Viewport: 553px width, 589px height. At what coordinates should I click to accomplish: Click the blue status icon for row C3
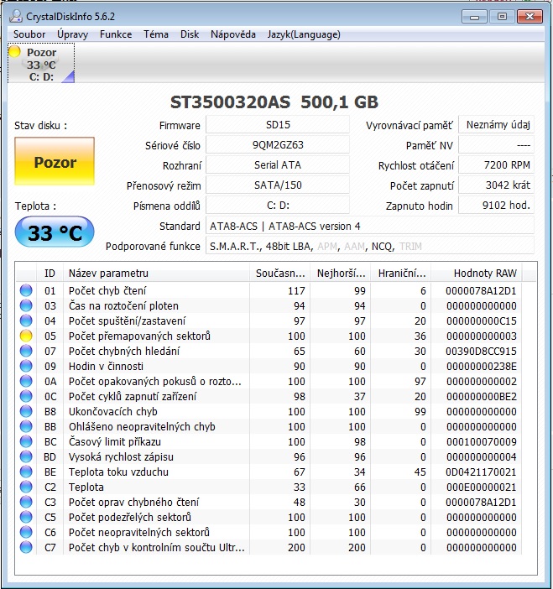point(26,502)
